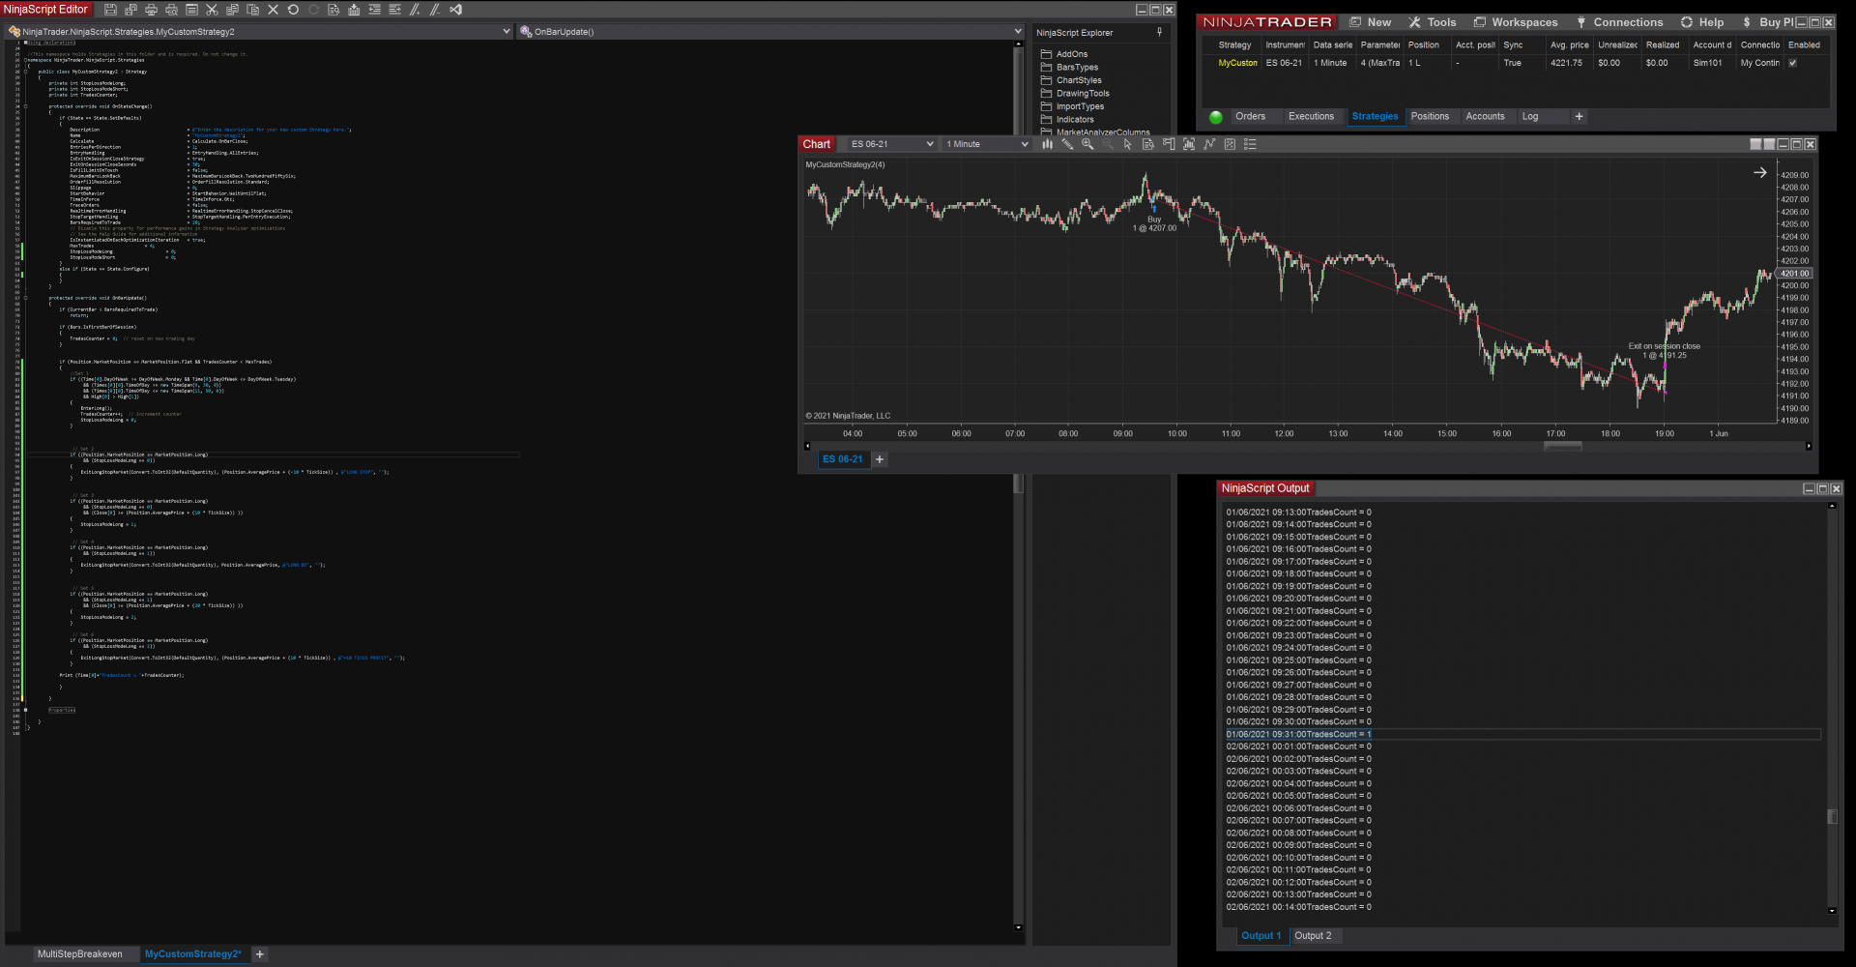
Task: Open the Workspaces menu in NinjaTrader
Action: [x=1516, y=22]
